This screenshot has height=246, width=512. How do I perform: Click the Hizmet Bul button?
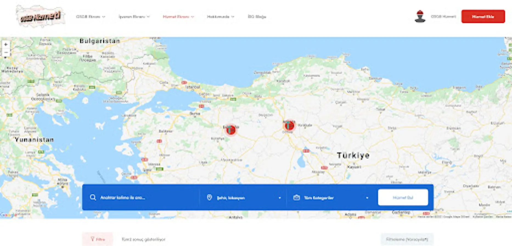pos(403,197)
